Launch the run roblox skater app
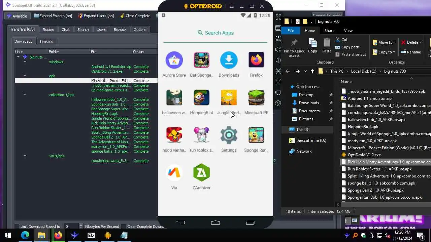Screen dimensions: 431x242 [x=201, y=135]
